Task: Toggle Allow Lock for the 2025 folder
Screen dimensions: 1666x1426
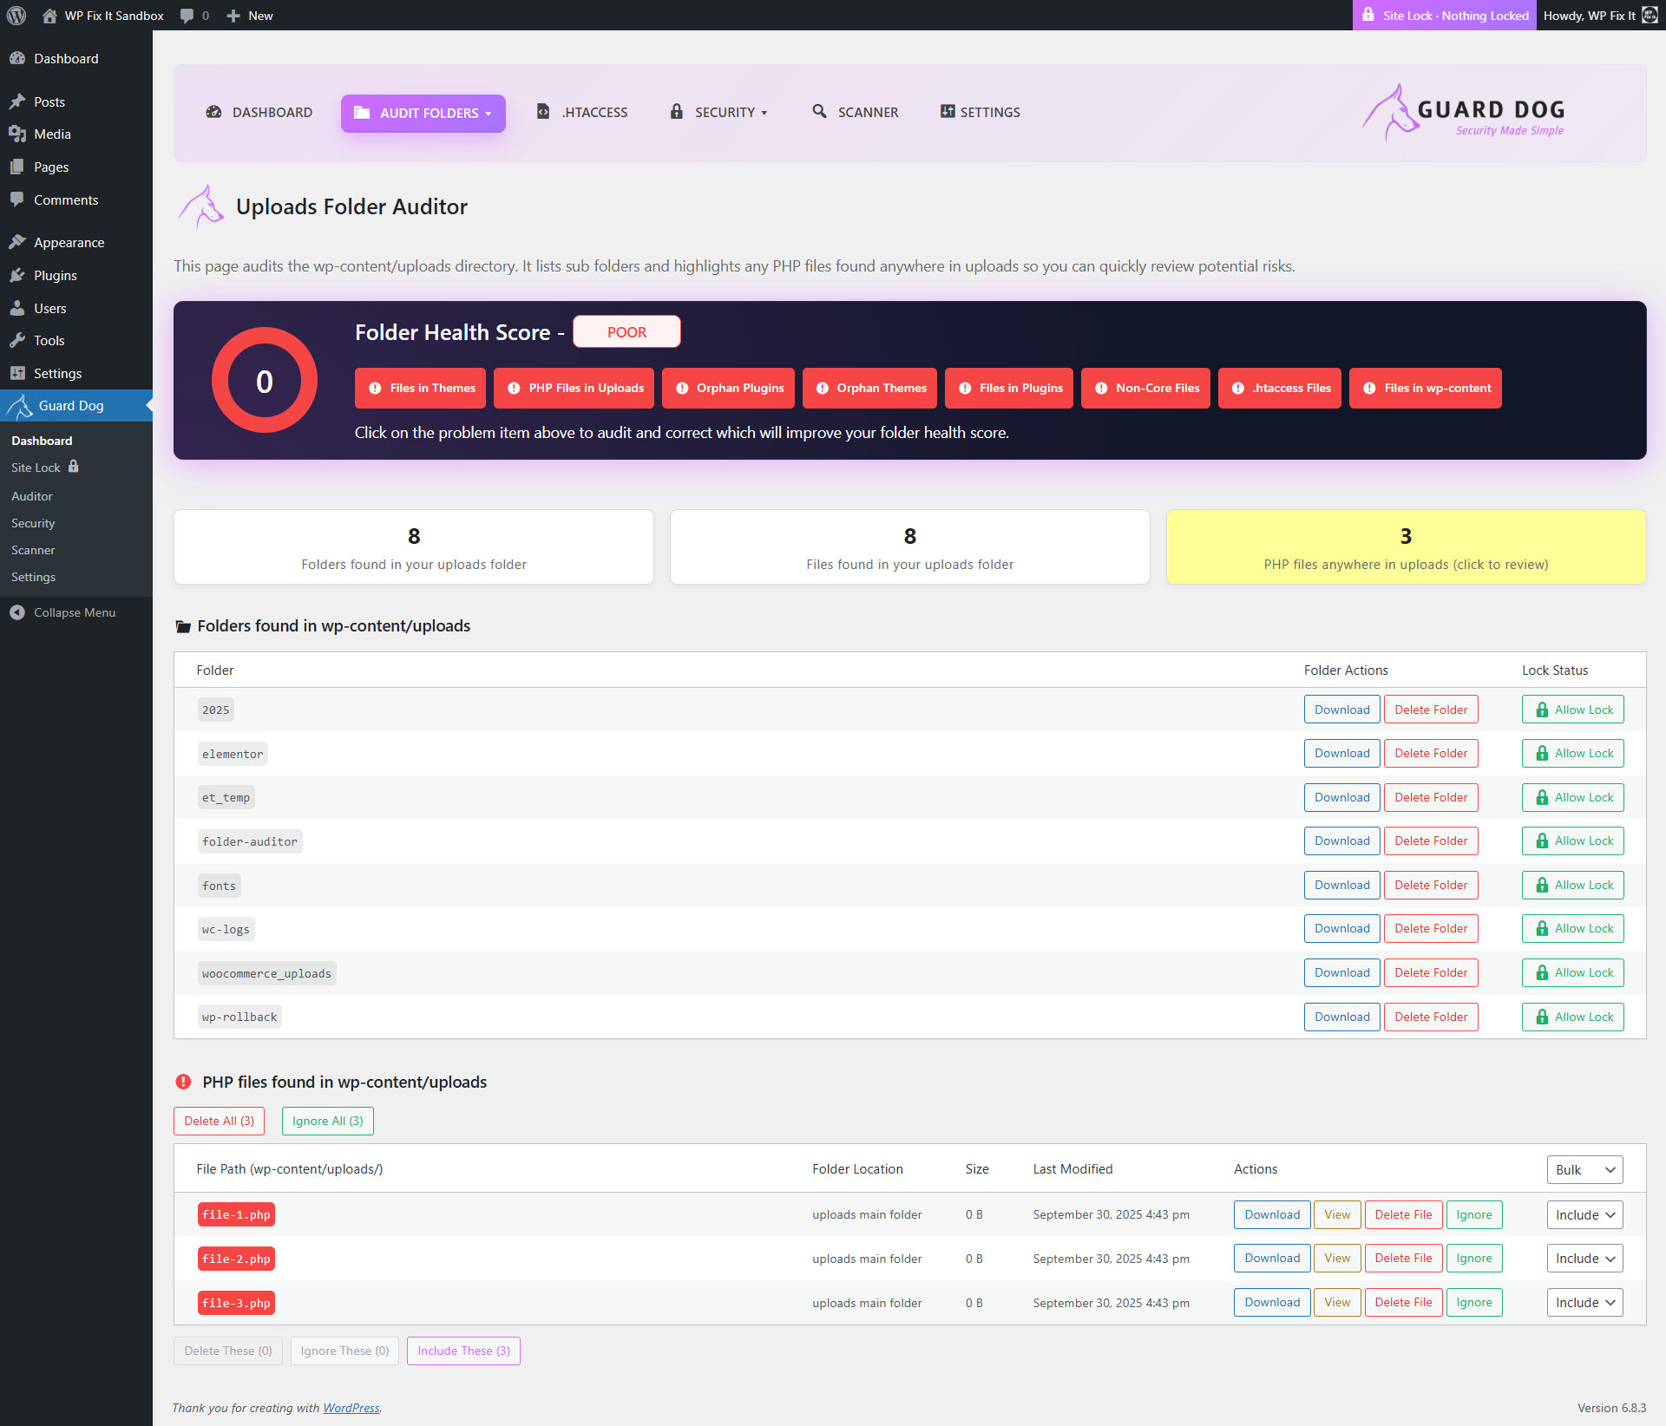Action: 1572,710
